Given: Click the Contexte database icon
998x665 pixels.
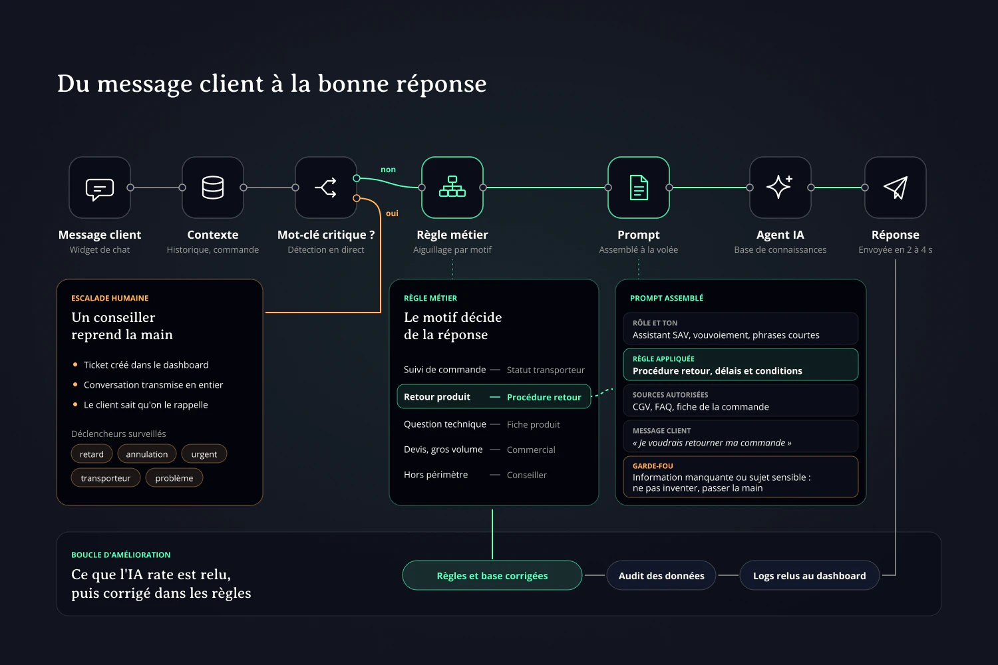Looking at the screenshot, I should pyautogui.click(x=213, y=188).
